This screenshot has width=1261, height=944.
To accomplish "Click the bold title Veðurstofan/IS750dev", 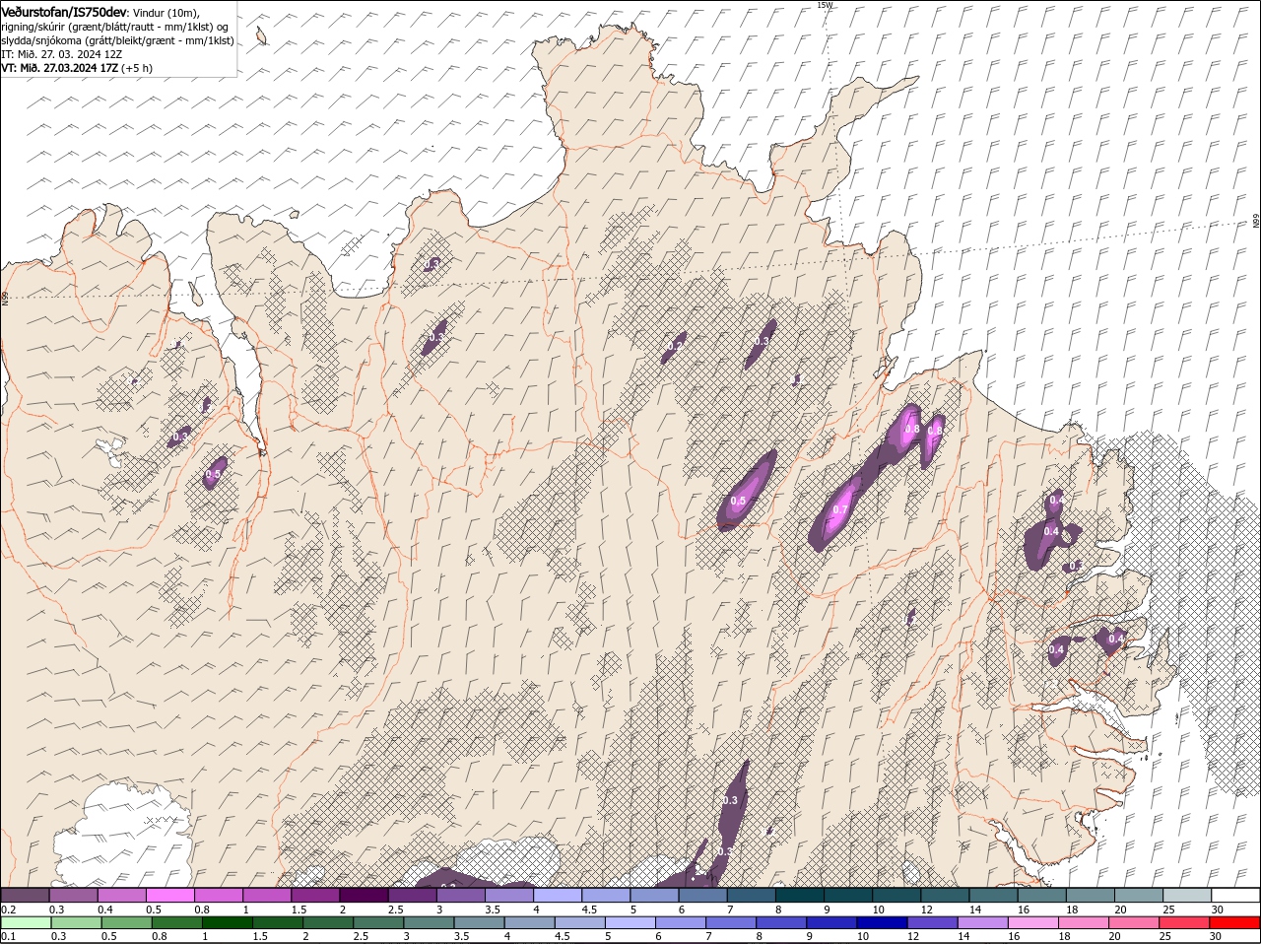I will pyautogui.click(x=64, y=11).
